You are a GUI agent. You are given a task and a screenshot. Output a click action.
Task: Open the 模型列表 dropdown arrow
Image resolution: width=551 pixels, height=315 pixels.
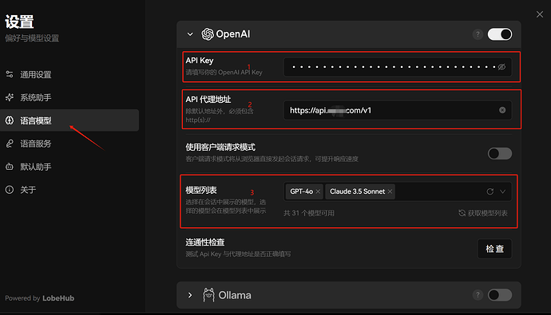(x=503, y=191)
